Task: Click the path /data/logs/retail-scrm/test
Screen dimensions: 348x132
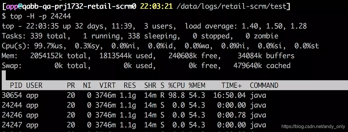Action: [x=232, y=7]
